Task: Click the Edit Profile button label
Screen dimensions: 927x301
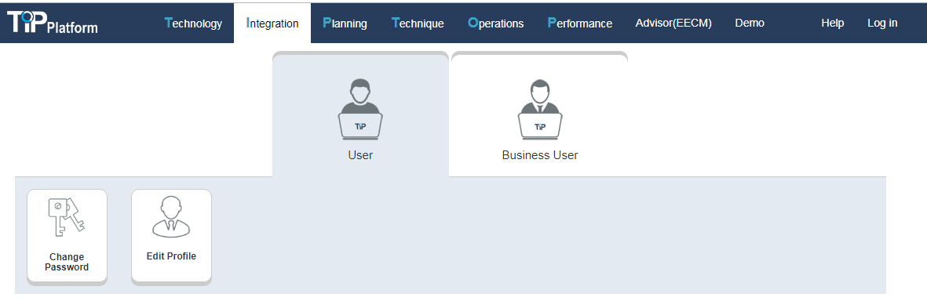Action: point(171,257)
